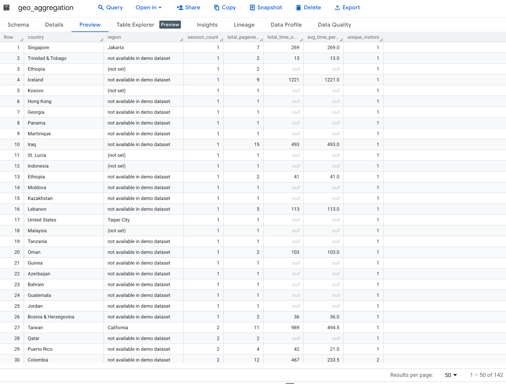Screen dimensions: 506x384
Task: View the Lineage tab
Action: click(x=244, y=25)
